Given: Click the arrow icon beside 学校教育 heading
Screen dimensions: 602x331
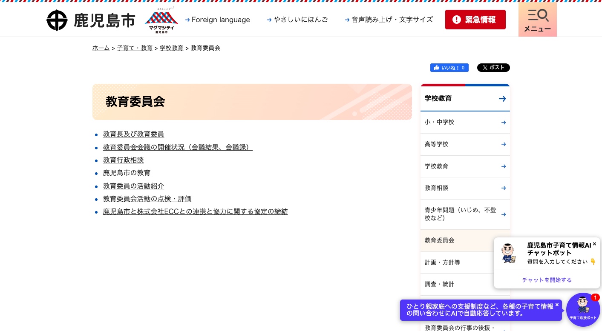Looking at the screenshot, I should (x=502, y=98).
